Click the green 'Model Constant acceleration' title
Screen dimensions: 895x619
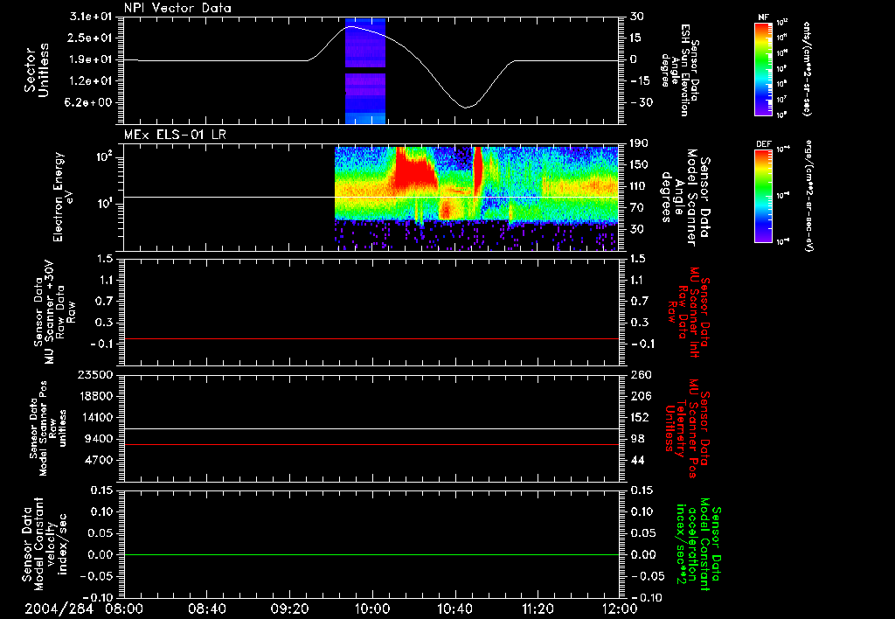tap(698, 545)
